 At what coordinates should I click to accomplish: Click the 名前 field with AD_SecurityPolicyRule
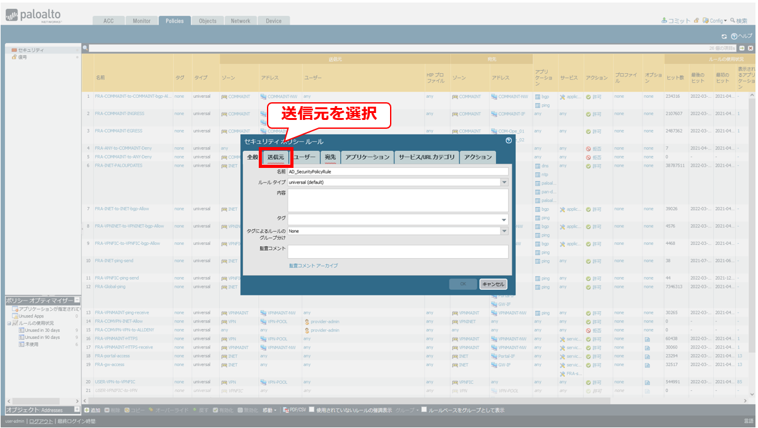pyautogui.click(x=398, y=171)
